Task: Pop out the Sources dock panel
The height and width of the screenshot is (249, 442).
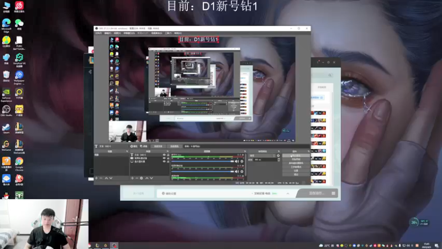Action: 168,151
